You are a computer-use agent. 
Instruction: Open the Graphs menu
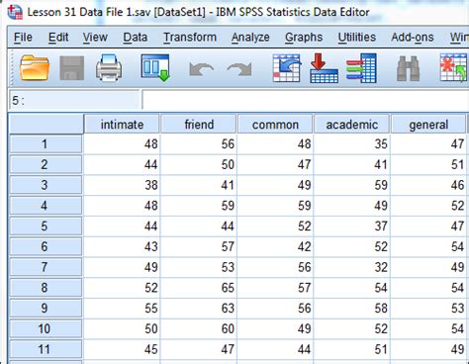(304, 38)
